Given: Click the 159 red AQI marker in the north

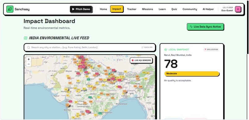Looking at the screenshot, I should [113, 70].
